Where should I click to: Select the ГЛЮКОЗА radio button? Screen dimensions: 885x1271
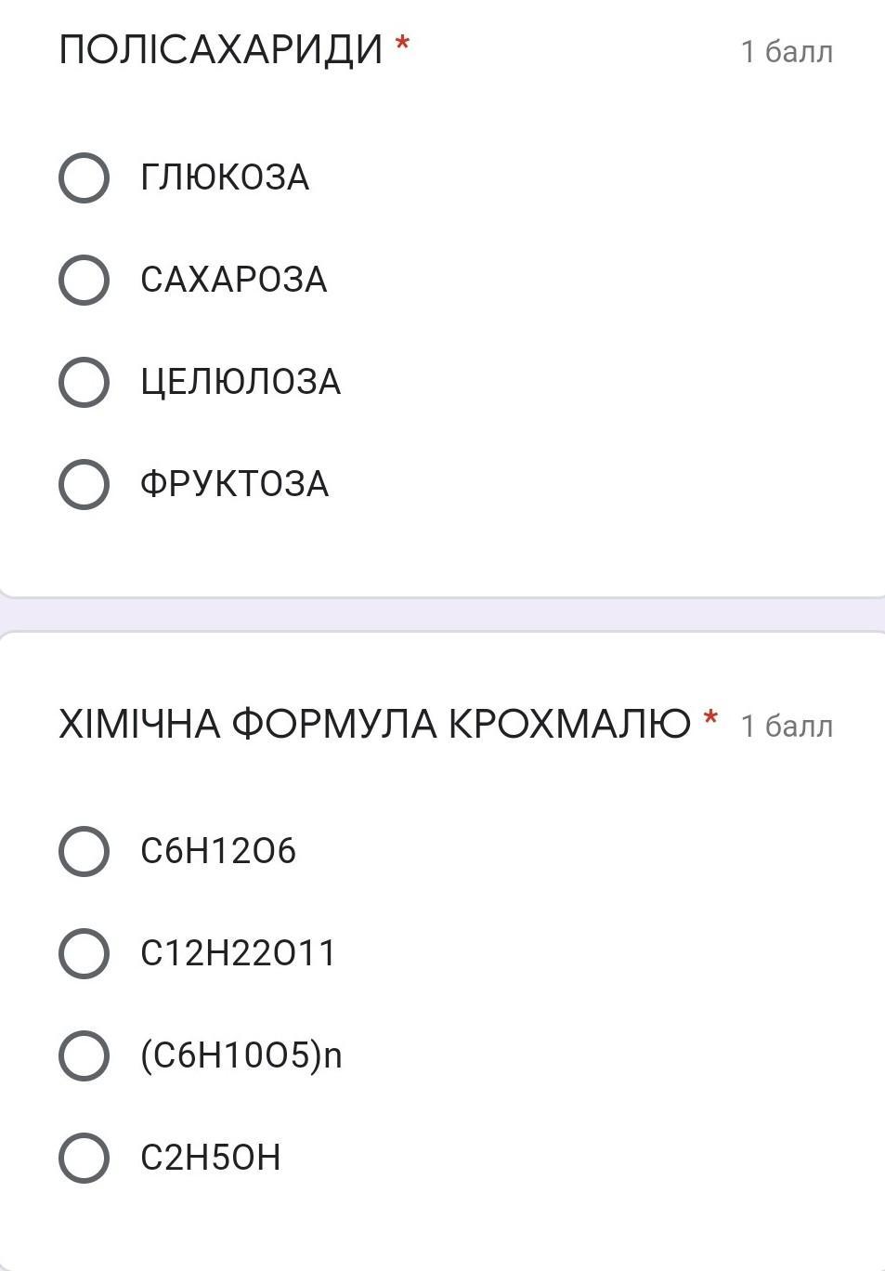coord(84,177)
